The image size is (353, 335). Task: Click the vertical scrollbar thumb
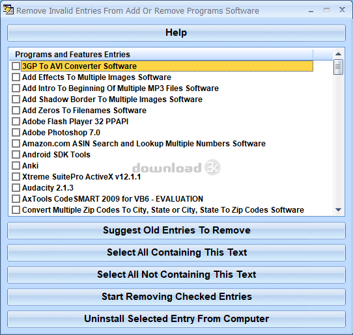click(x=339, y=67)
